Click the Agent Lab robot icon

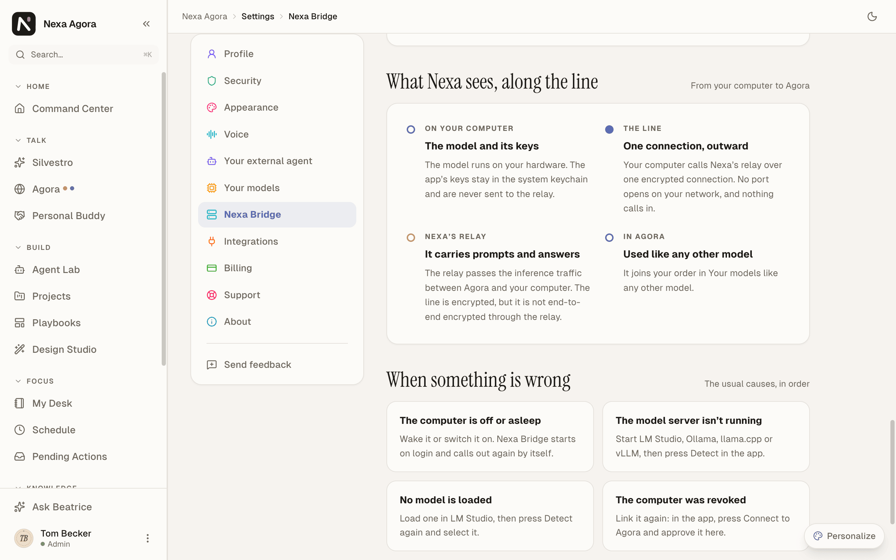[20, 269]
